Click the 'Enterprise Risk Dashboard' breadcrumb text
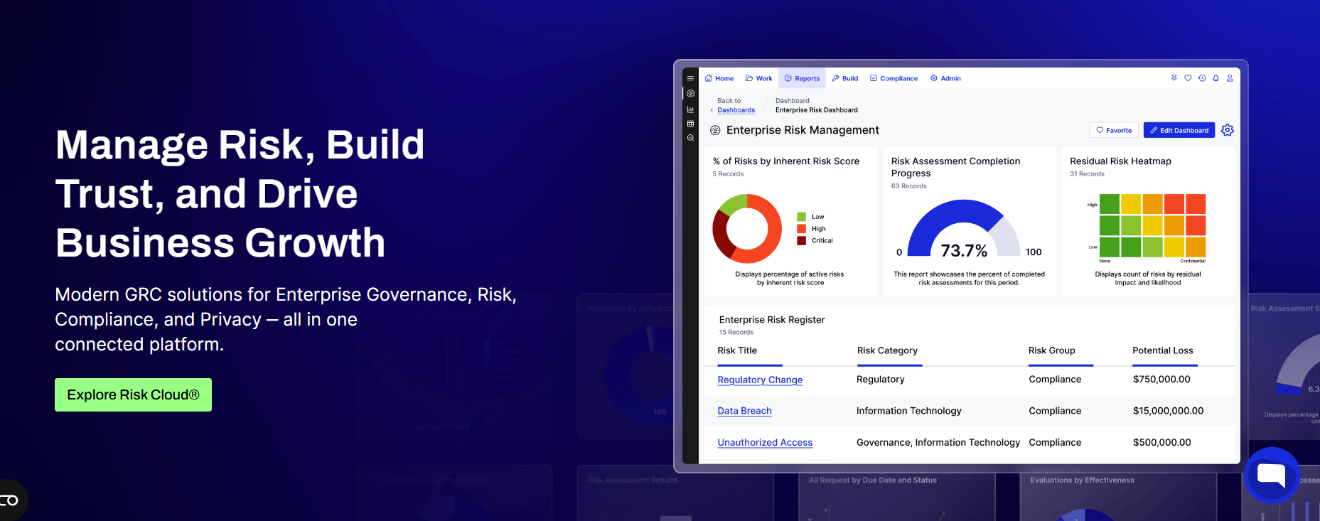Screen dimensions: 1320x521 tap(816, 110)
